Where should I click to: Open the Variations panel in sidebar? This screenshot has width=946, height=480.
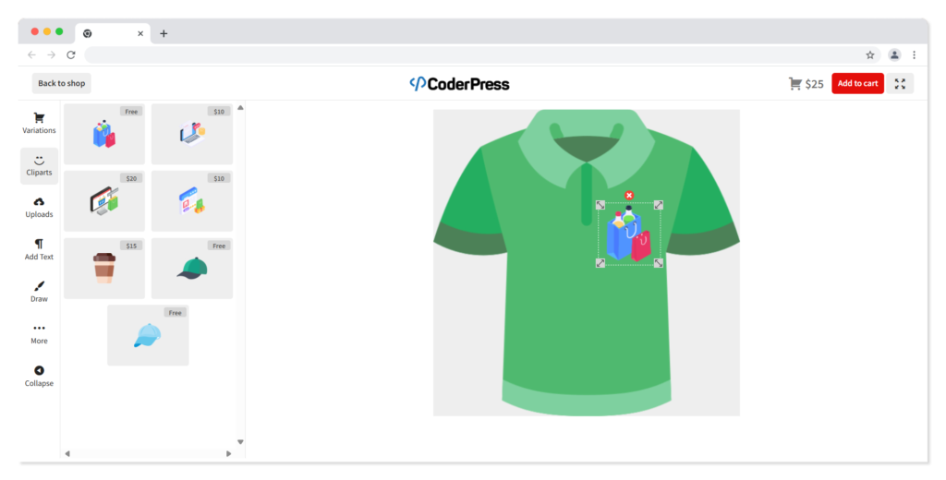39,123
